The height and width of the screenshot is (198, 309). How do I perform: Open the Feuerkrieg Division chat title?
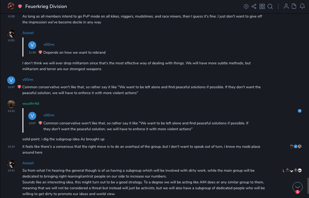pyautogui.click(x=46, y=6)
